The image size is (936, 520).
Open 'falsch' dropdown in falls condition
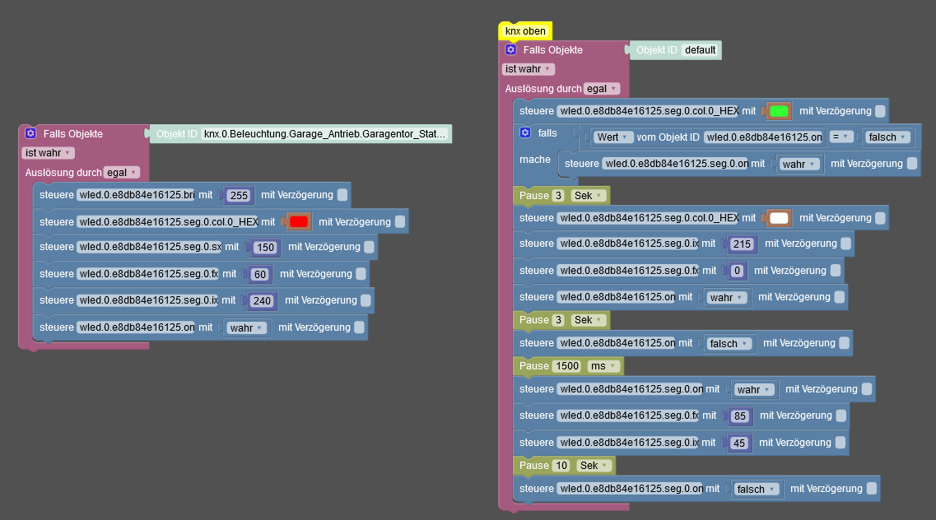pos(887,137)
